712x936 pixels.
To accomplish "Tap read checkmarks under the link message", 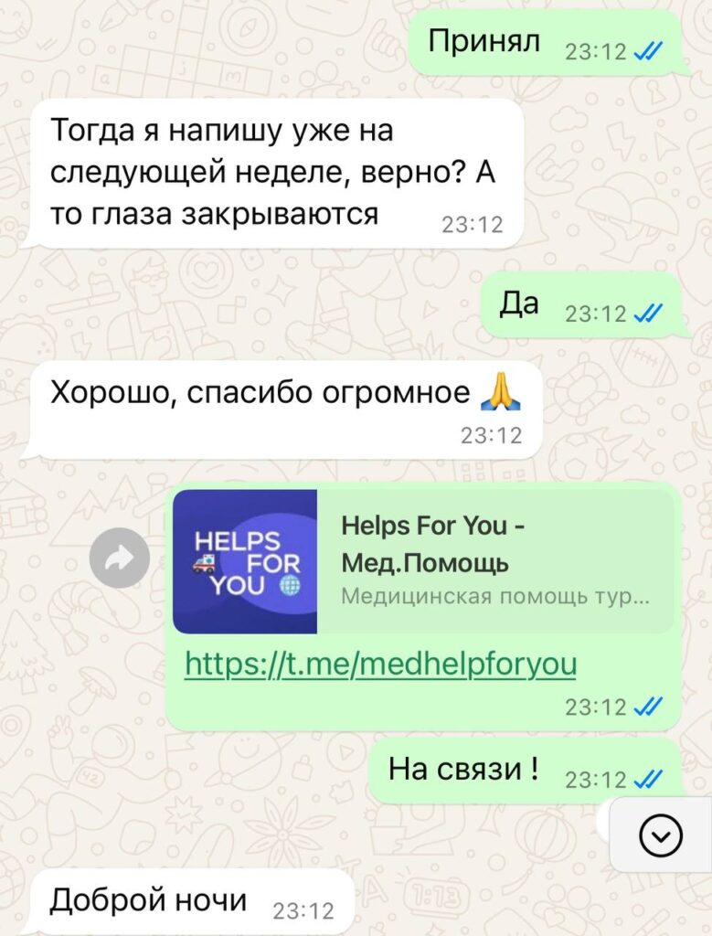I will (x=648, y=707).
